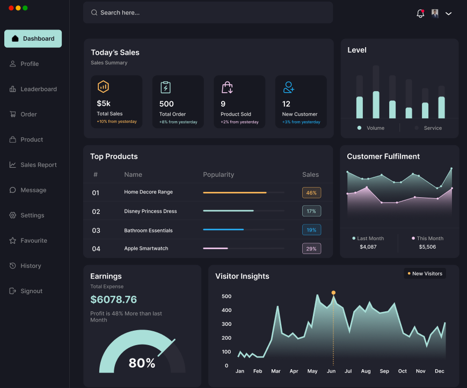Select the Leaderboard icon in sidebar
Screen dimensions: 467x388
pyautogui.click(x=12, y=89)
